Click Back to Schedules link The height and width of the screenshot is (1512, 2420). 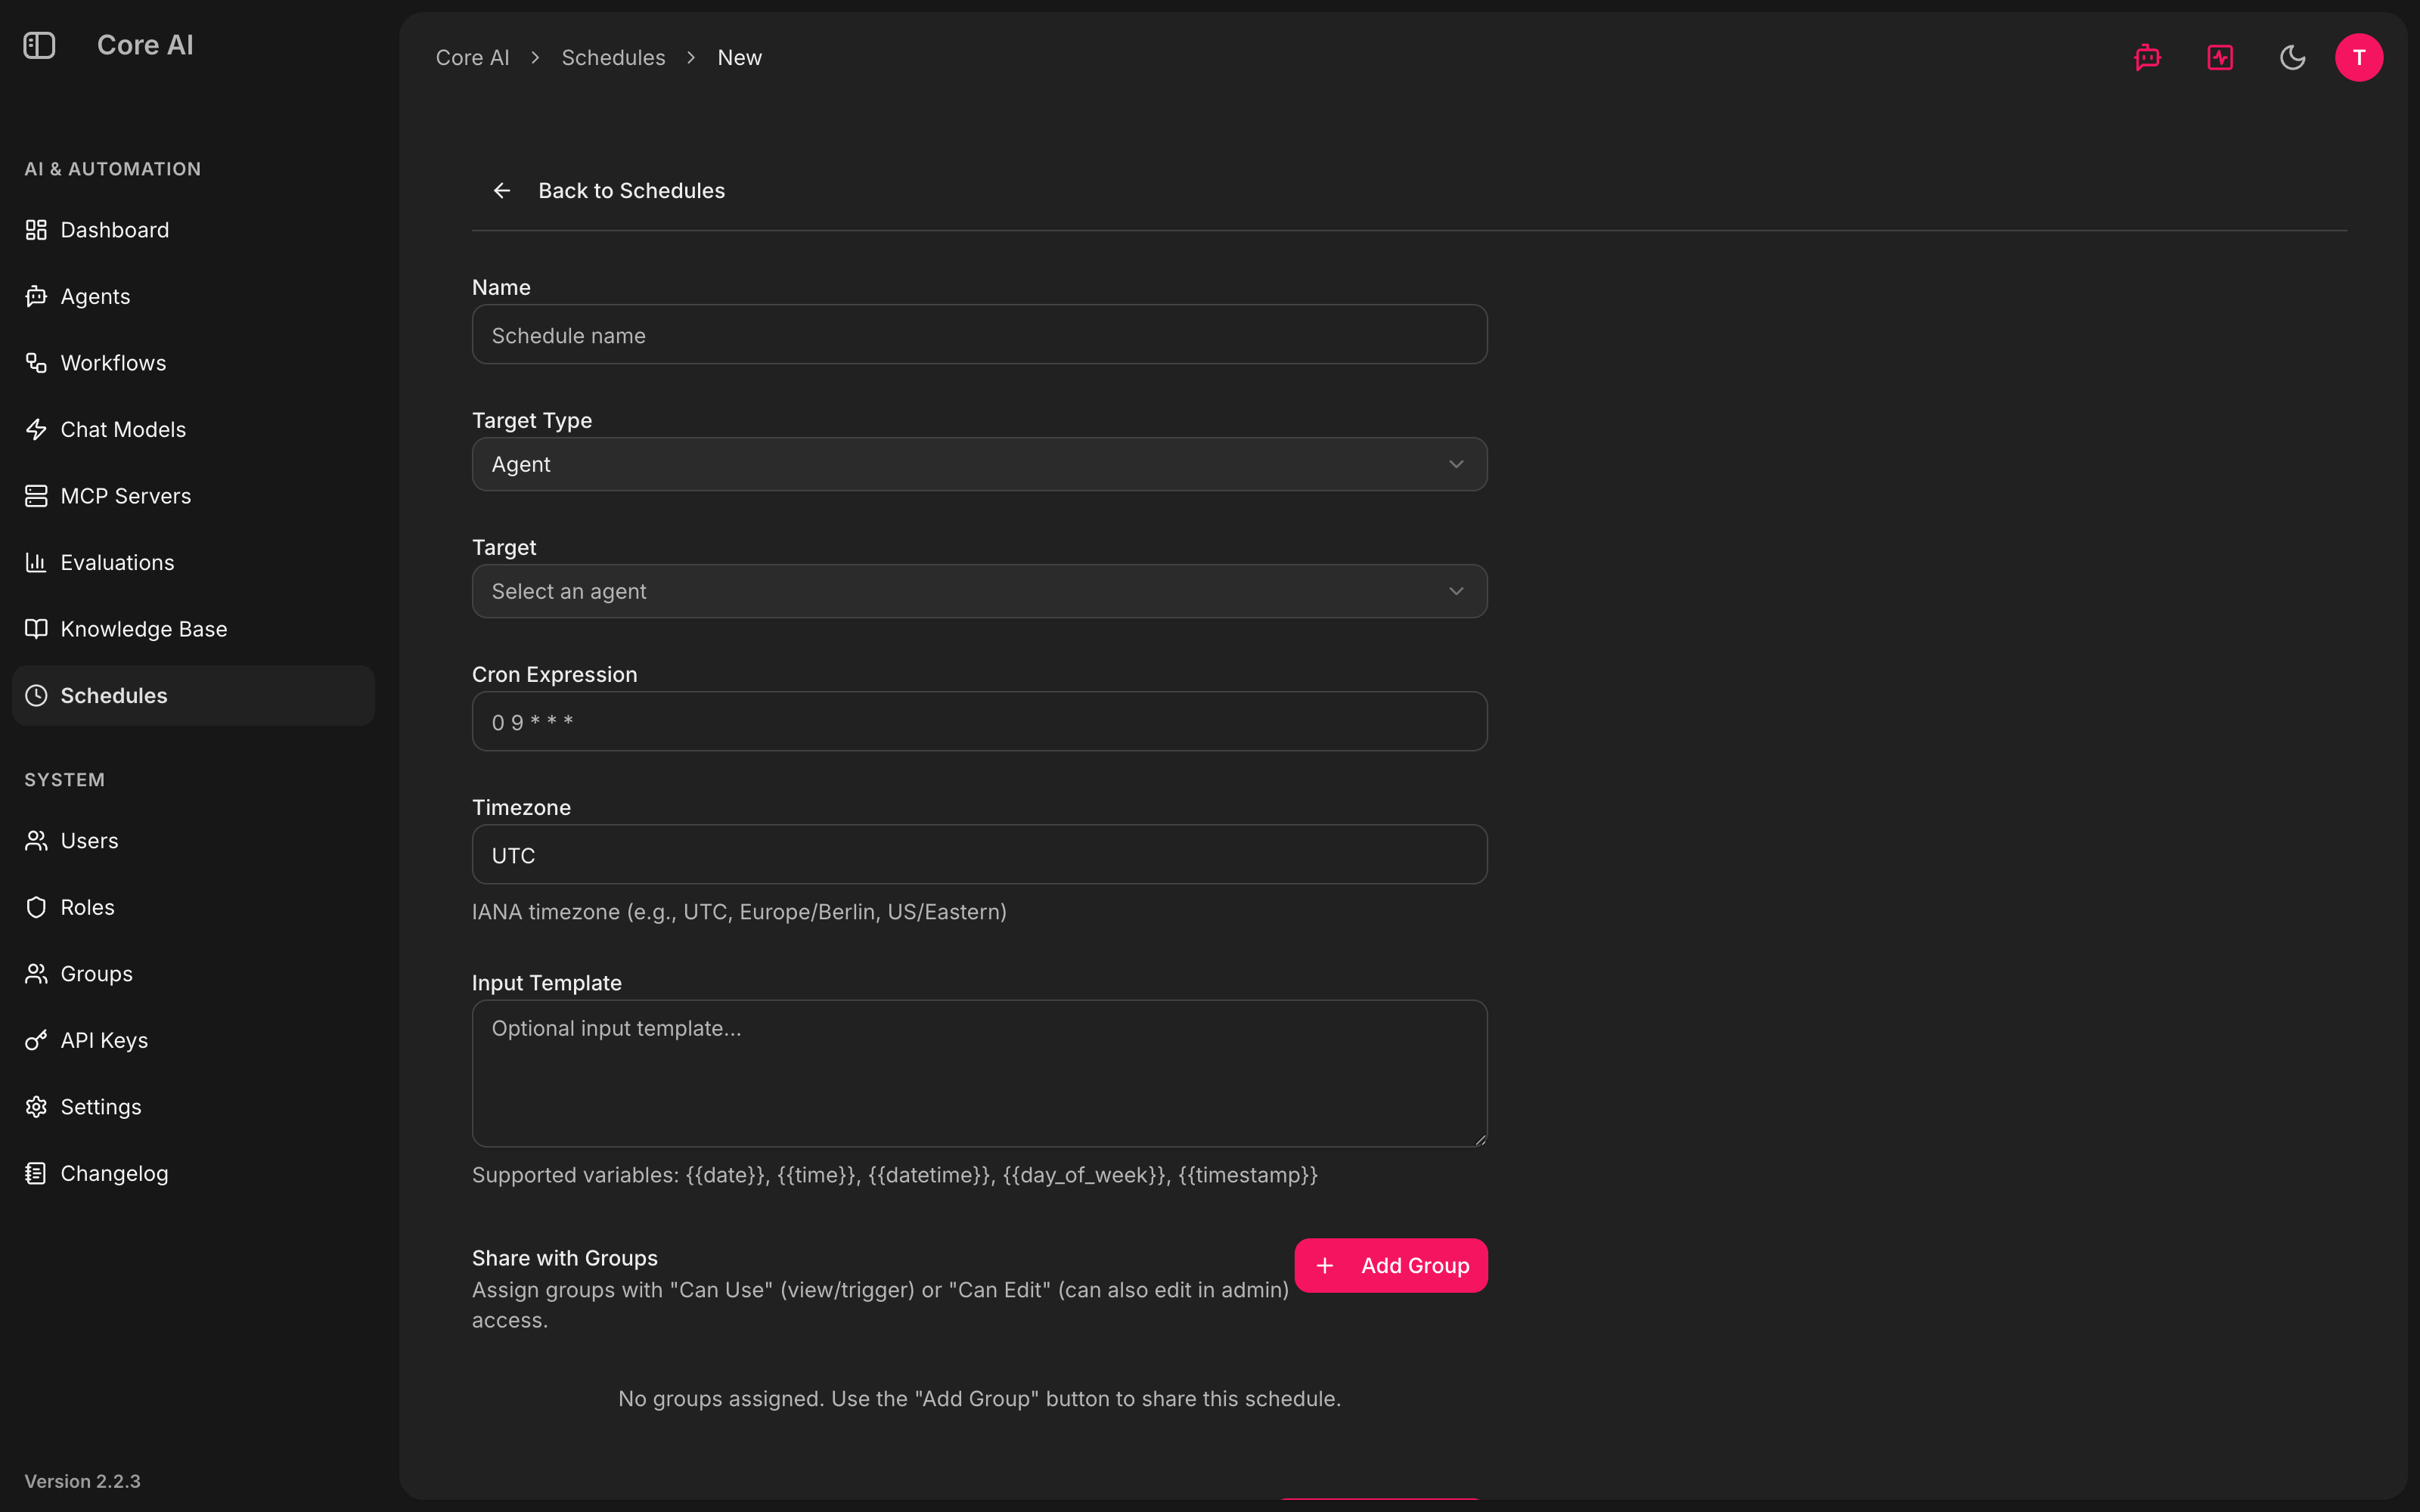click(x=608, y=190)
